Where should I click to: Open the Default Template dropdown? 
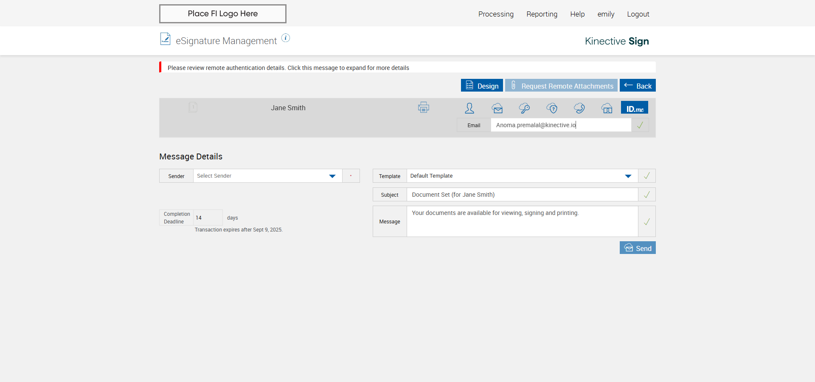(x=628, y=176)
